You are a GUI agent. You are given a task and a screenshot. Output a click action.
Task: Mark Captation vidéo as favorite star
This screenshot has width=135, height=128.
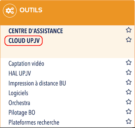129,63
